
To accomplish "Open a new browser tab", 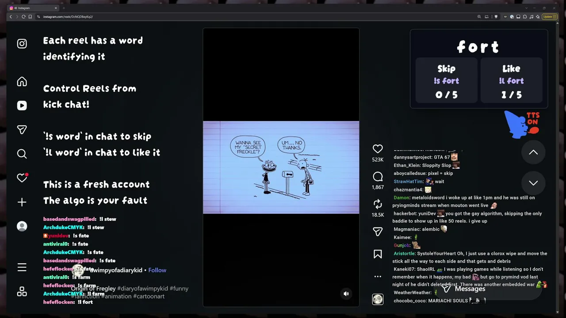I will (x=64, y=8).
